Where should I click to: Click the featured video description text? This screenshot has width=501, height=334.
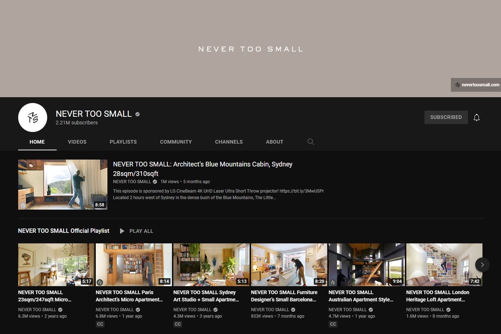[x=219, y=195]
